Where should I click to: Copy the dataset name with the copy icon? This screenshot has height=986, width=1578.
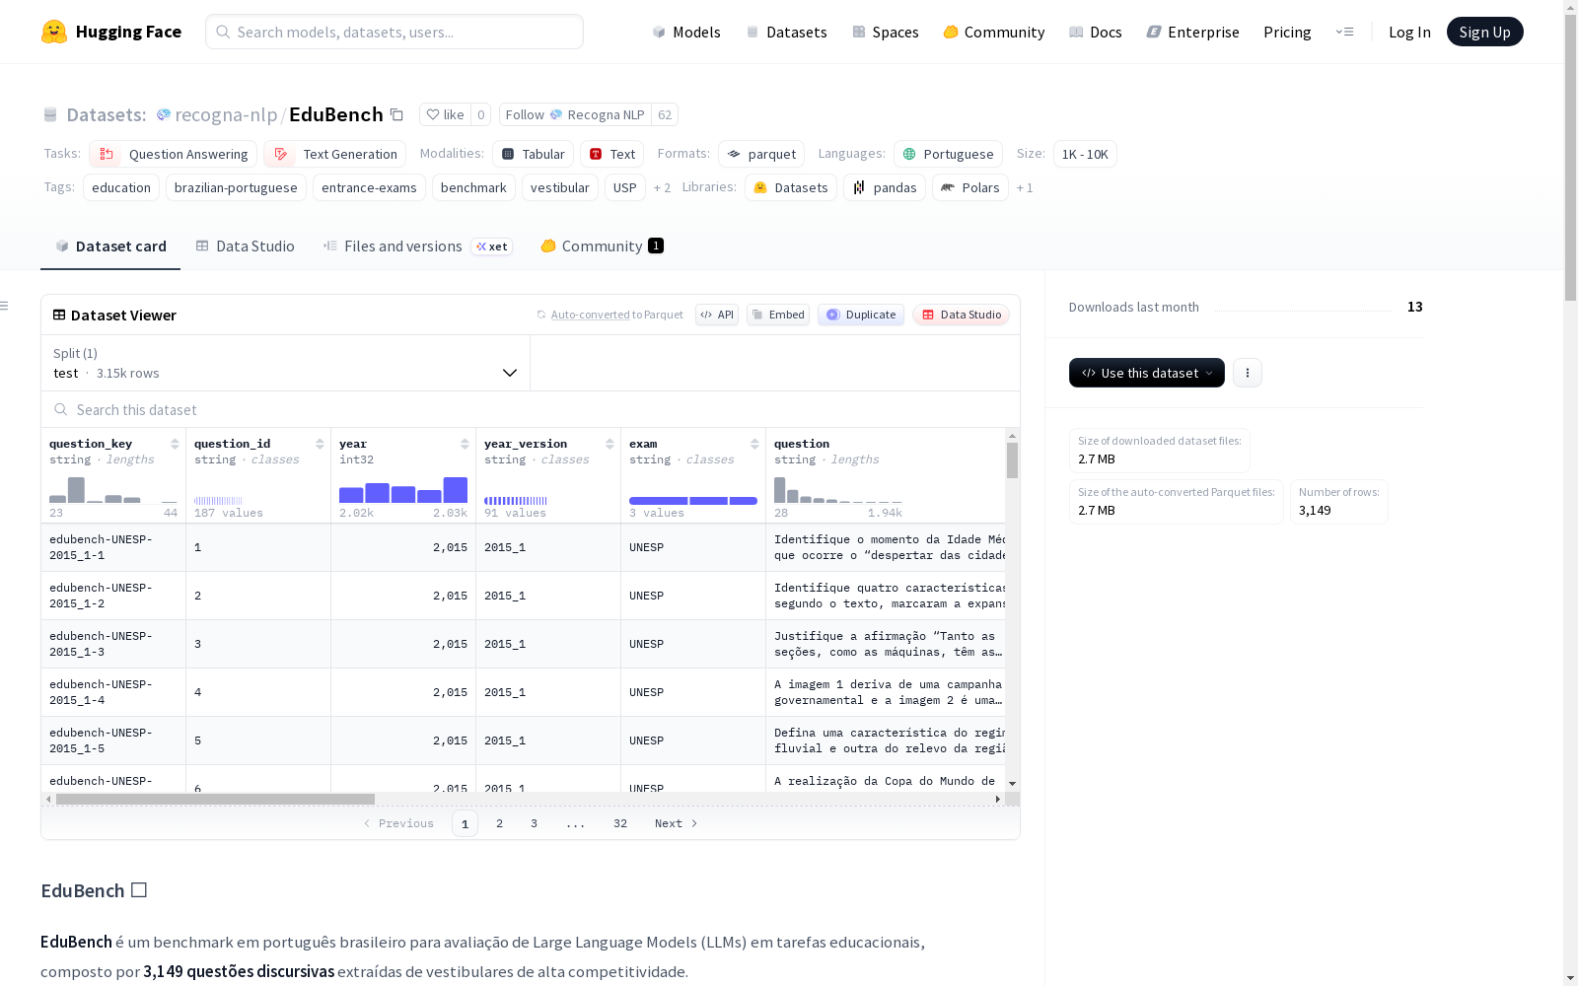pyautogui.click(x=396, y=114)
